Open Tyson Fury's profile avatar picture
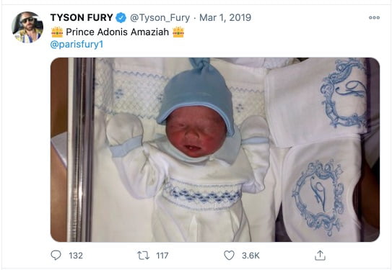Image resolution: width=392 pixels, height=270 pixels. pos(27,27)
